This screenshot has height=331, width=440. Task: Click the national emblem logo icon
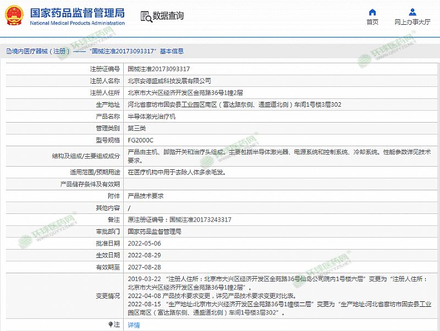14,16
